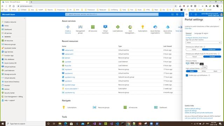The width and height of the screenshot is (224, 126).
Task: Open Advisor in left sidebar
Action: click(x=7, y=89)
